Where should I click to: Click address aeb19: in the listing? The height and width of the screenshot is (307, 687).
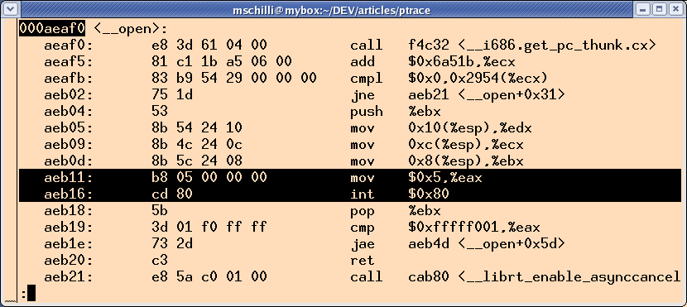click(69, 228)
